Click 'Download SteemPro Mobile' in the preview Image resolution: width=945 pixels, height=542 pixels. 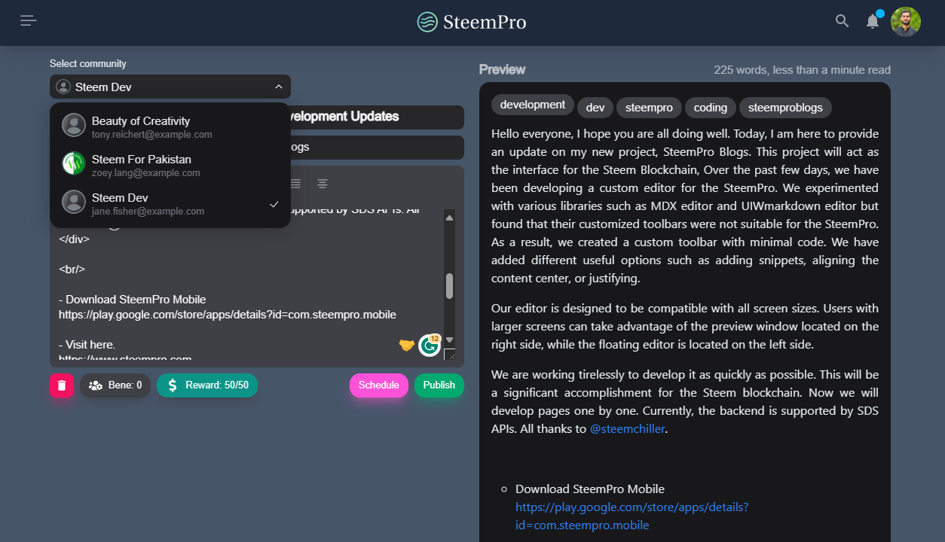[x=590, y=489]
